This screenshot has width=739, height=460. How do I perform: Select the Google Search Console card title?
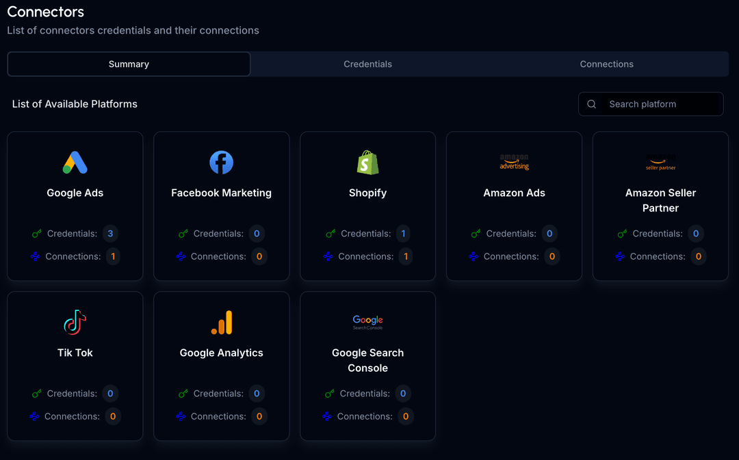click(368, 361)
